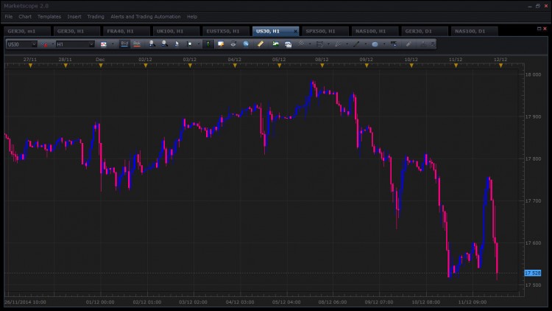Toggle Ask price display
552x311 pixels.
137,44
